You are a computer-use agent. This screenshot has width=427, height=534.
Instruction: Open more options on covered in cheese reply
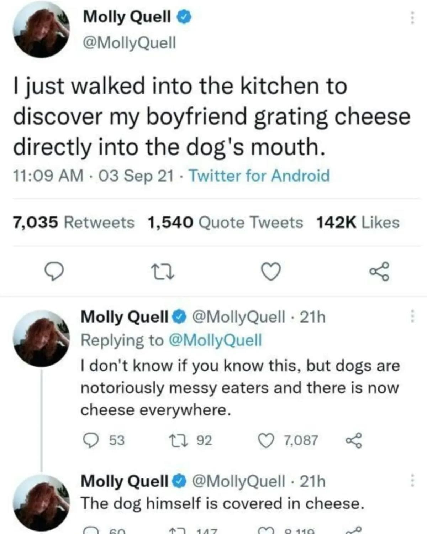412,481
